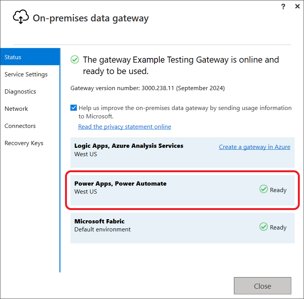Click Create a gateway in Azure link
Viewport: 304px width, 299px height.
254,147
